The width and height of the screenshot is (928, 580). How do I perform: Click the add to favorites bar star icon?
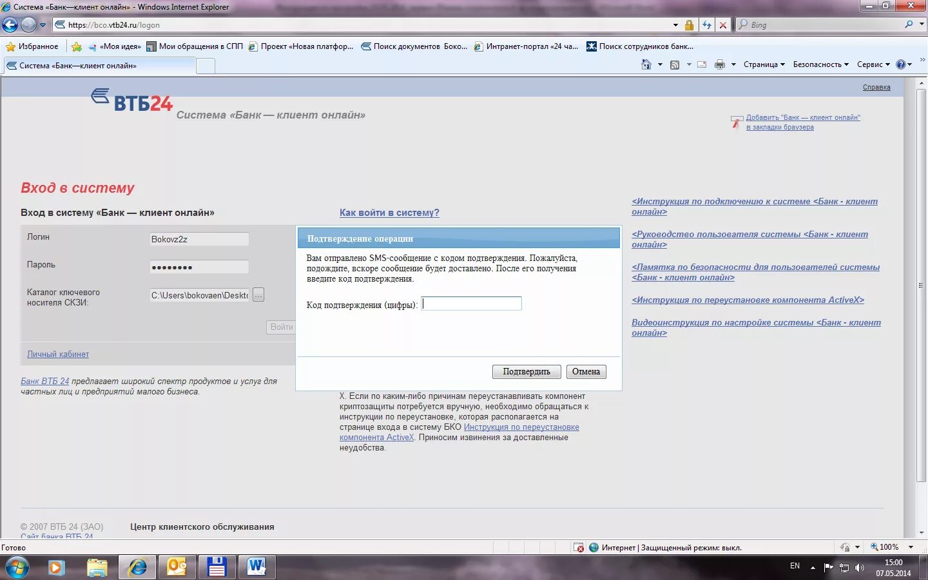[77, 46]
